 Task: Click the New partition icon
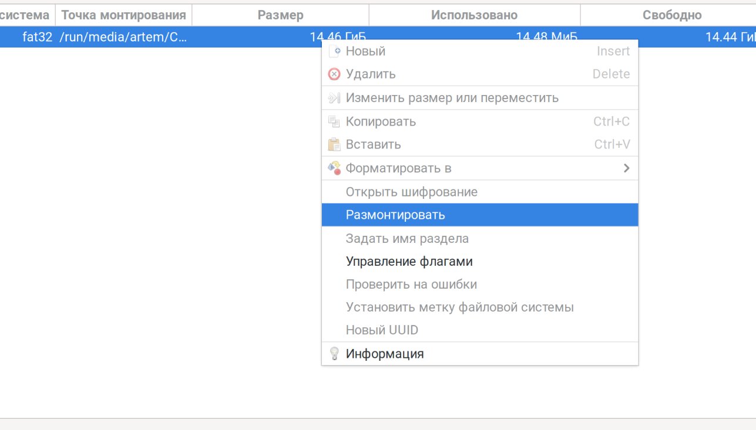click(334, 52)
